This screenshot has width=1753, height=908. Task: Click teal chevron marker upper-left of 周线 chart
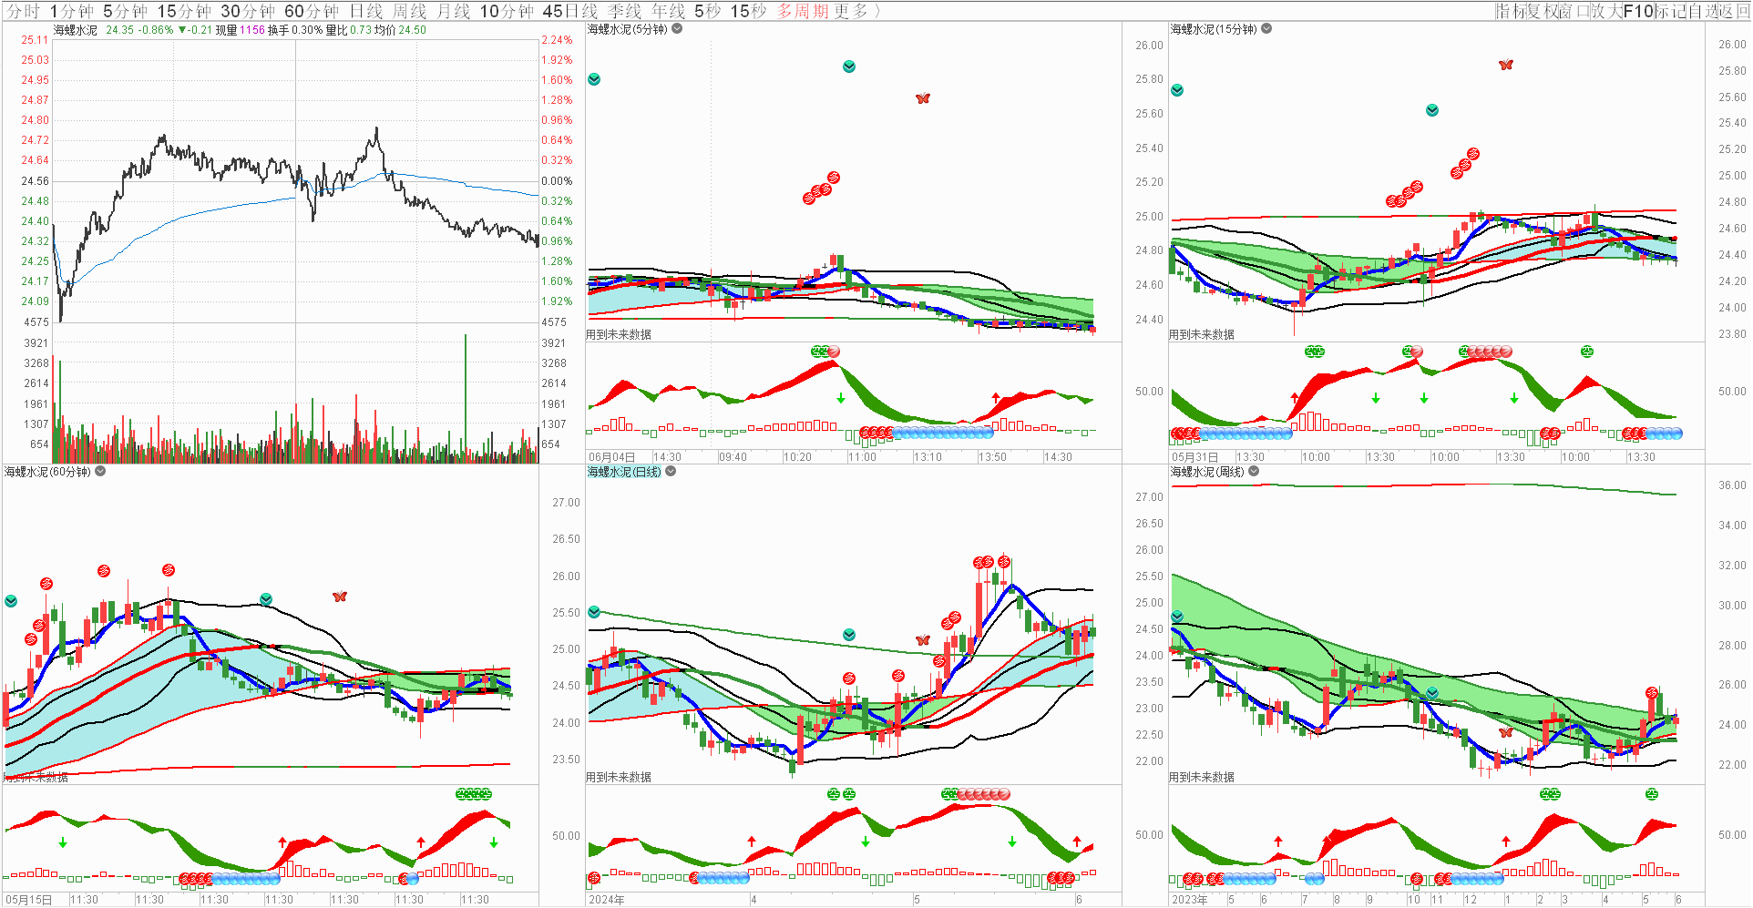[1177, 617]
